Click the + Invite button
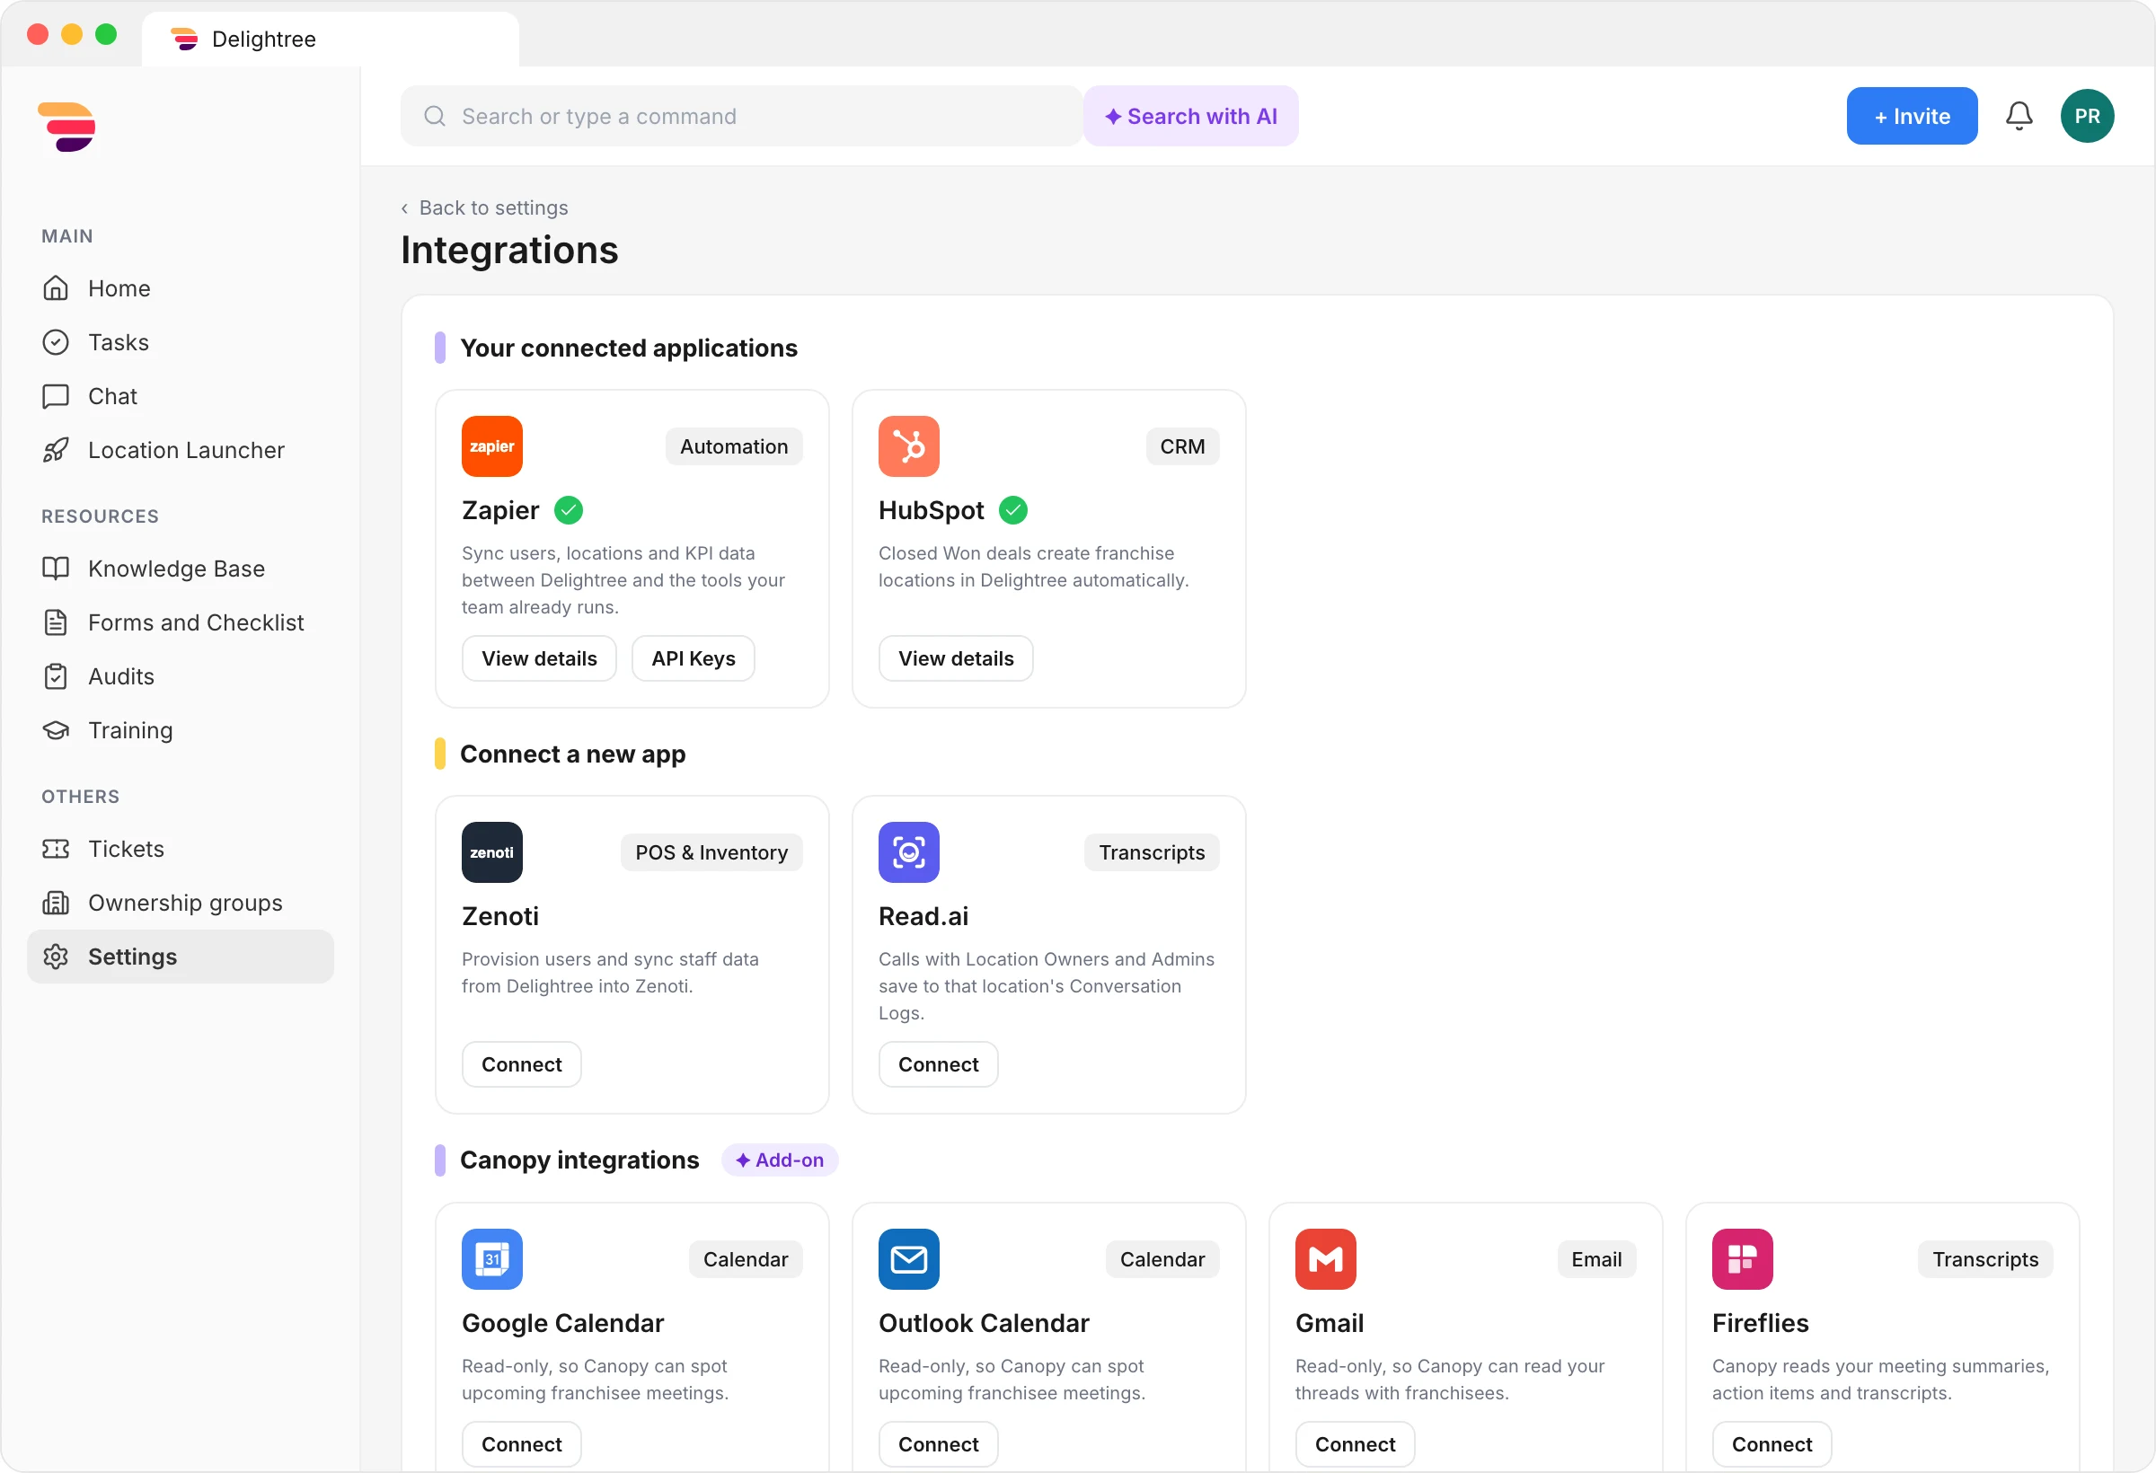This screenshot has width=2156, height=1473. pyautogui.click(x=1911, y=116)
